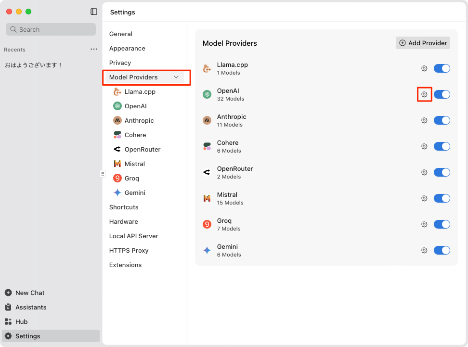
Task: Click the Cohere logo in provider list
Action: click(x=207, y=146)
